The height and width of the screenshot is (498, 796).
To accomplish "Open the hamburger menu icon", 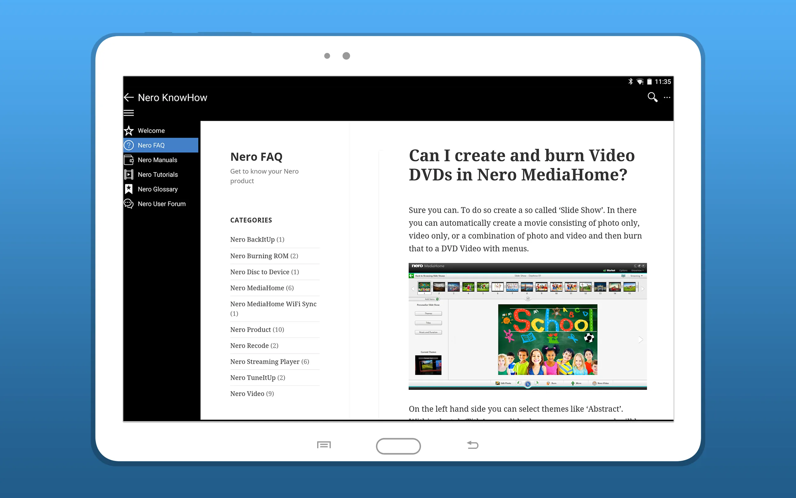I will [x=129, y=113].
